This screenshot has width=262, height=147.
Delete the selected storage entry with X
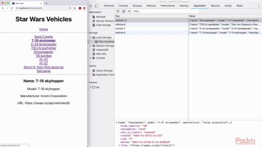pos(129,11)
